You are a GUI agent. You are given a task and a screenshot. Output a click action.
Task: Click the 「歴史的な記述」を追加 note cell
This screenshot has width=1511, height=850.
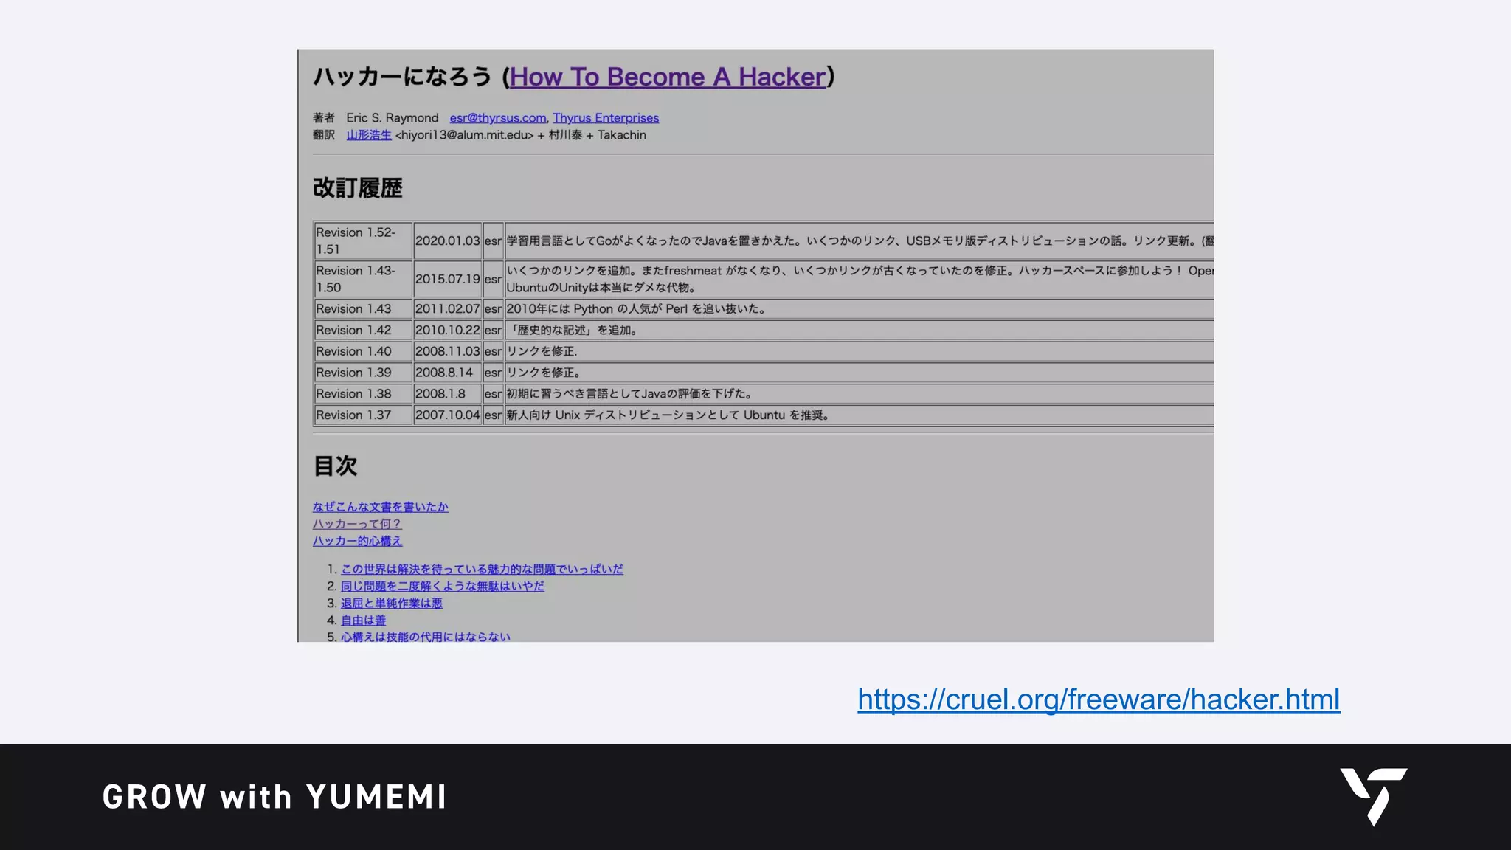[x=860, y=330]
